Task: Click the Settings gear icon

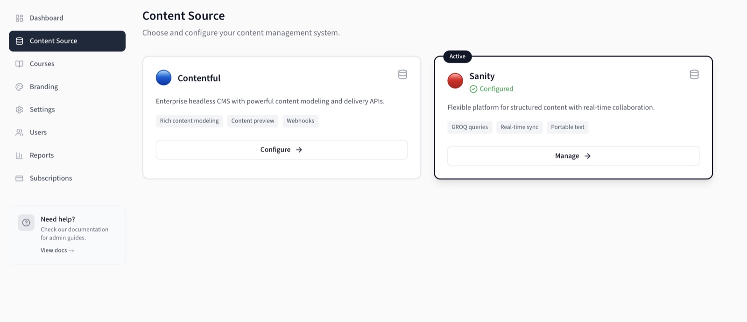Action: point(19,109)
